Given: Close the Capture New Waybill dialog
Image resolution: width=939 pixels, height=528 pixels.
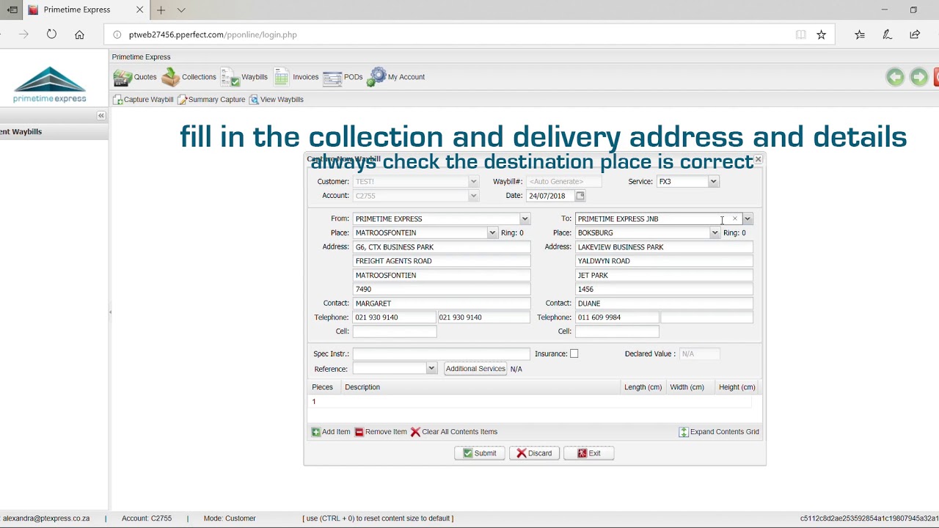Looking at the screenshot, I should (758, 159).
